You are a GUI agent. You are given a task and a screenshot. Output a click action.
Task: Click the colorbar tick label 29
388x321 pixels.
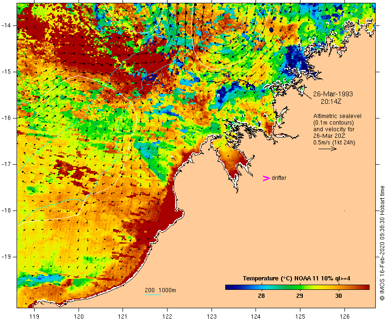[x=300, y=296]
